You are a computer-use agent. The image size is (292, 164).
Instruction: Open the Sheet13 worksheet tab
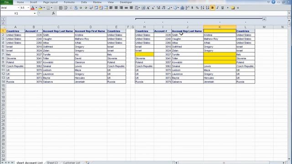tap(52, 163)
